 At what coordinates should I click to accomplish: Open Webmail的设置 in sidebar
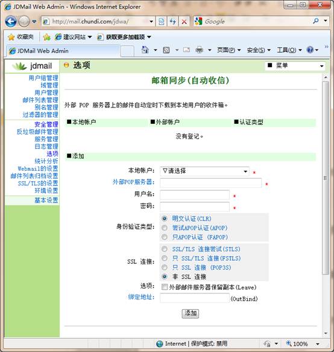(38, 168)
